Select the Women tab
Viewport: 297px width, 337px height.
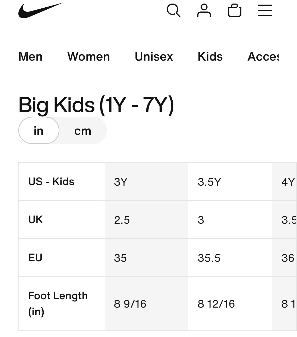(89, 57)
